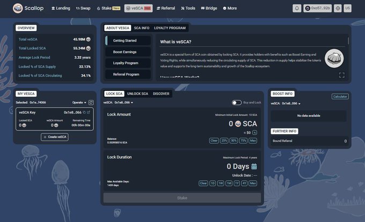This screenshot has width=365, height=222.
Task: Set lock duration to 1Y
Action: point(237,183)
